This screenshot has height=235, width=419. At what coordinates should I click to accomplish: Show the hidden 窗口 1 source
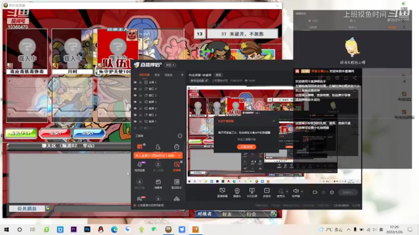[135, 128]
